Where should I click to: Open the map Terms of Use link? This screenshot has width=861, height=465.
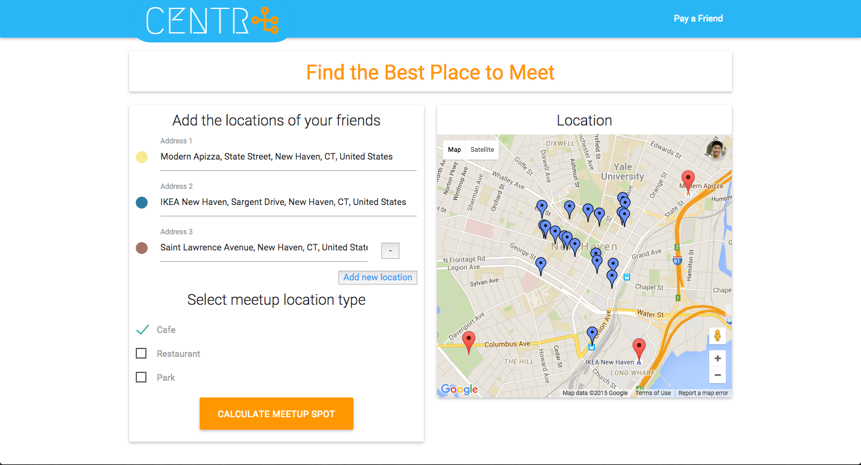click(x=653, y=393)
